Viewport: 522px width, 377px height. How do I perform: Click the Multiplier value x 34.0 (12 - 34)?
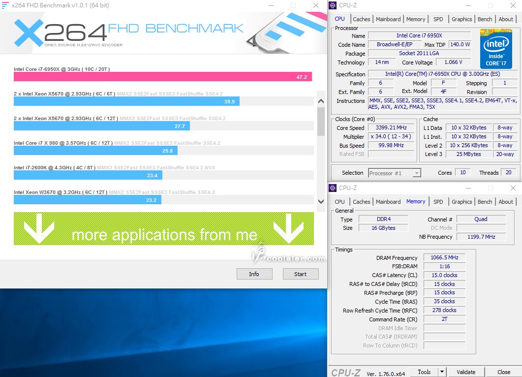(391, 136)
